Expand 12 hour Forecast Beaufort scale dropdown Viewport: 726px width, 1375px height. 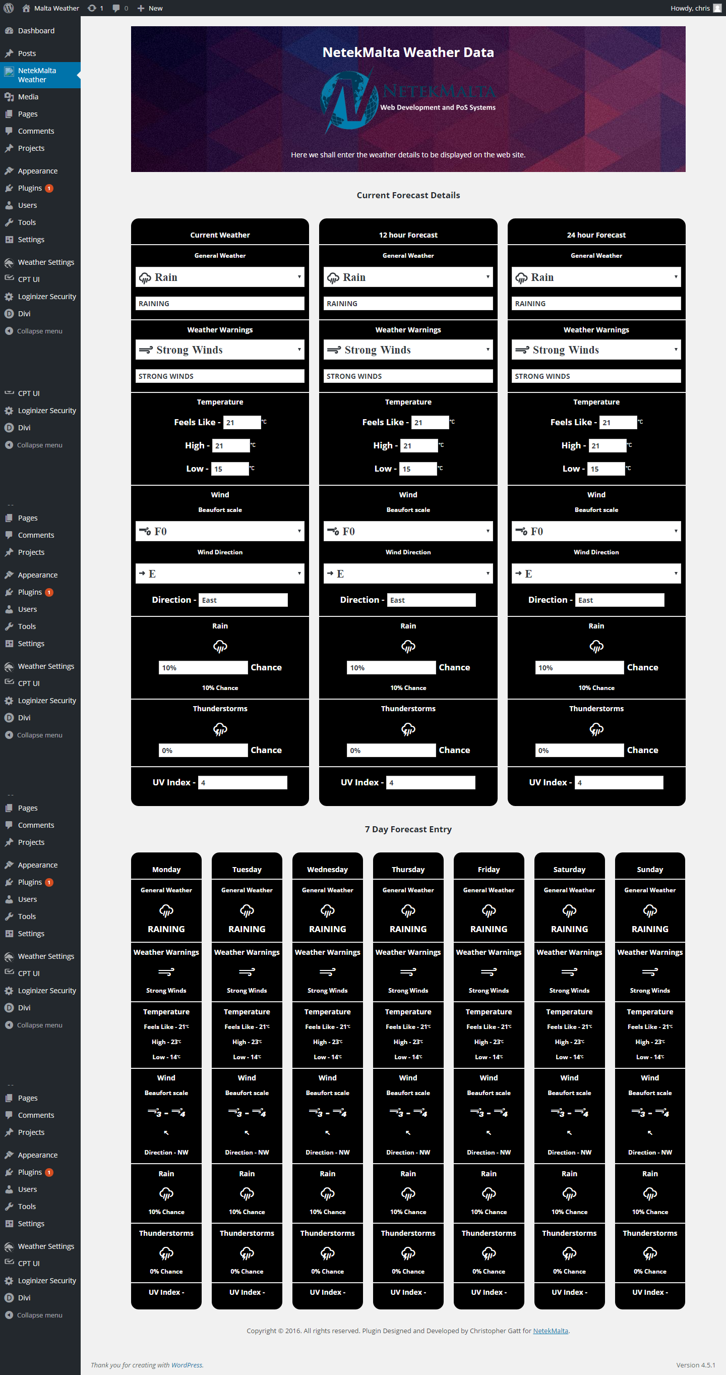pos(408,531)
